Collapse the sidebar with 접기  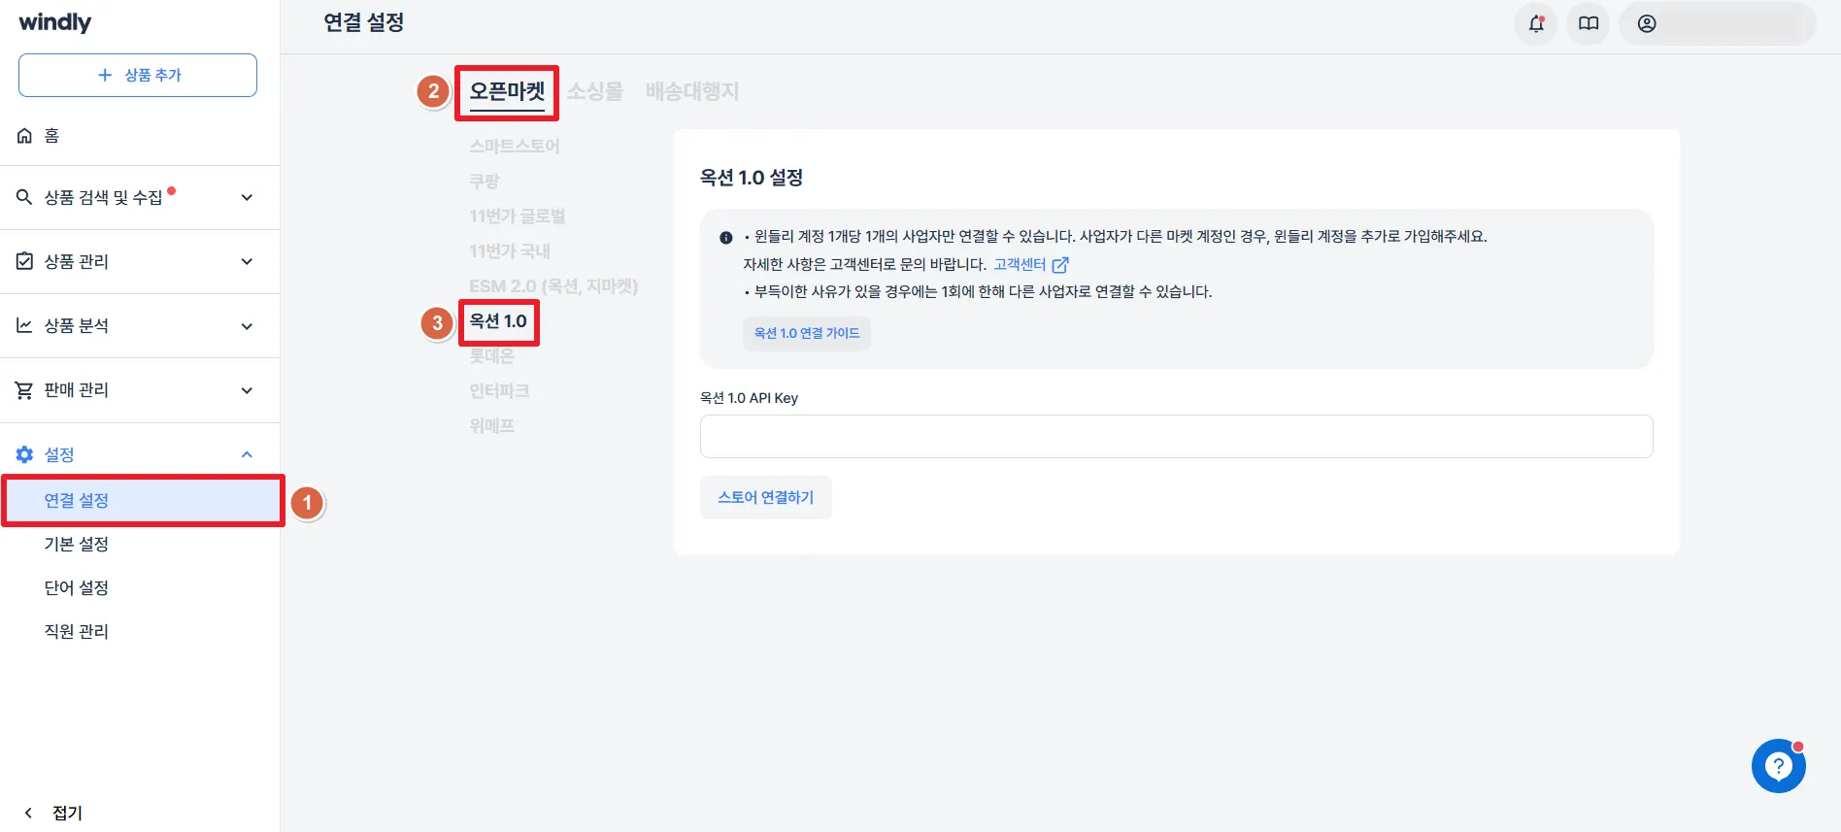point(67,813)
